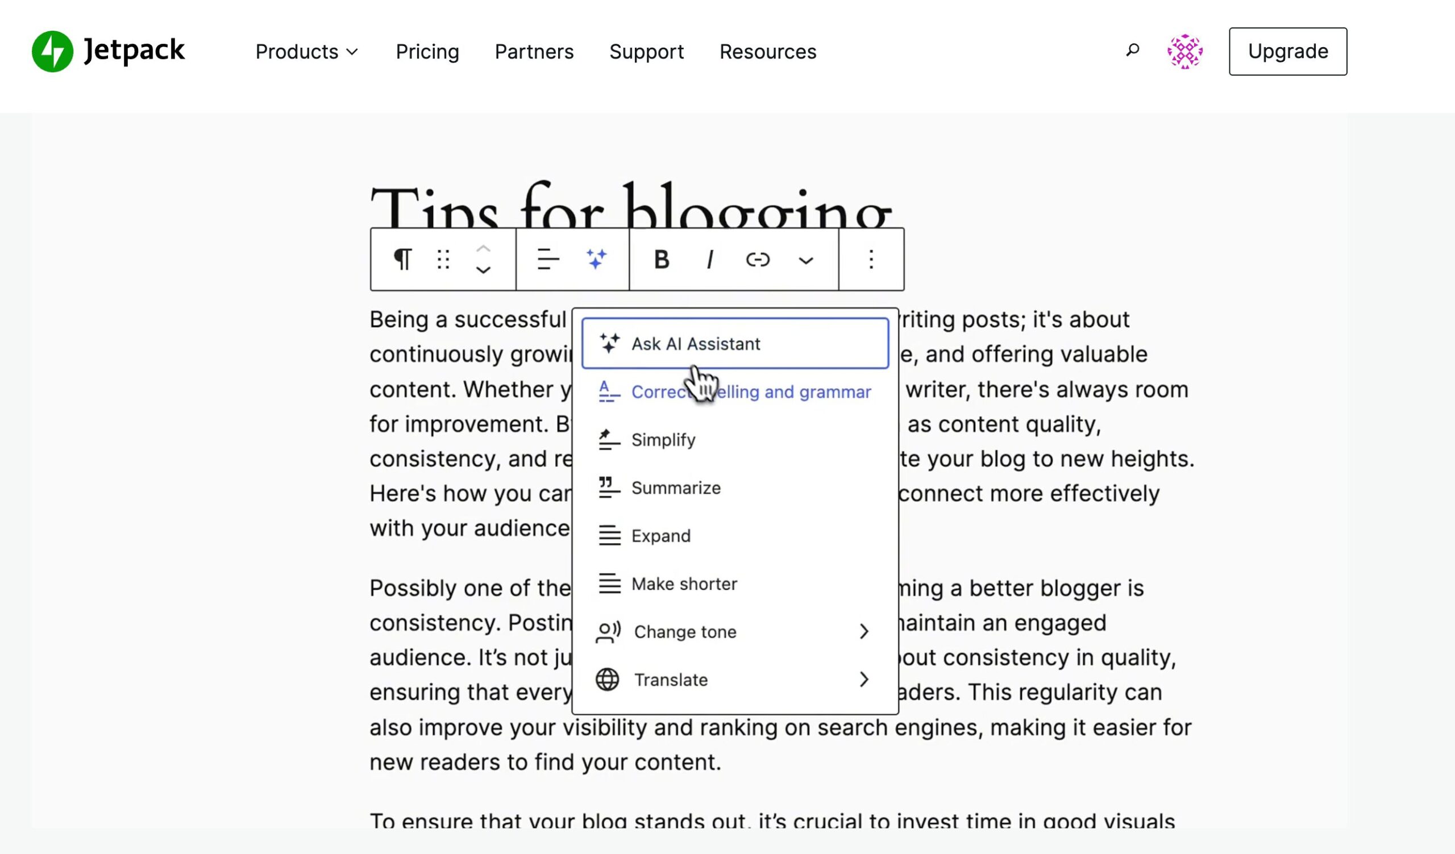Insert a link with the link icon
The width and height of the screenshot is (1455, 854).
click(757, 259)
